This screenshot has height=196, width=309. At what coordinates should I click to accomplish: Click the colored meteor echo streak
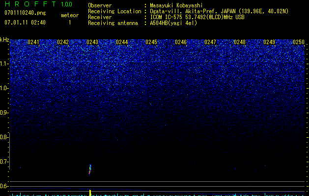coord(90,170)
